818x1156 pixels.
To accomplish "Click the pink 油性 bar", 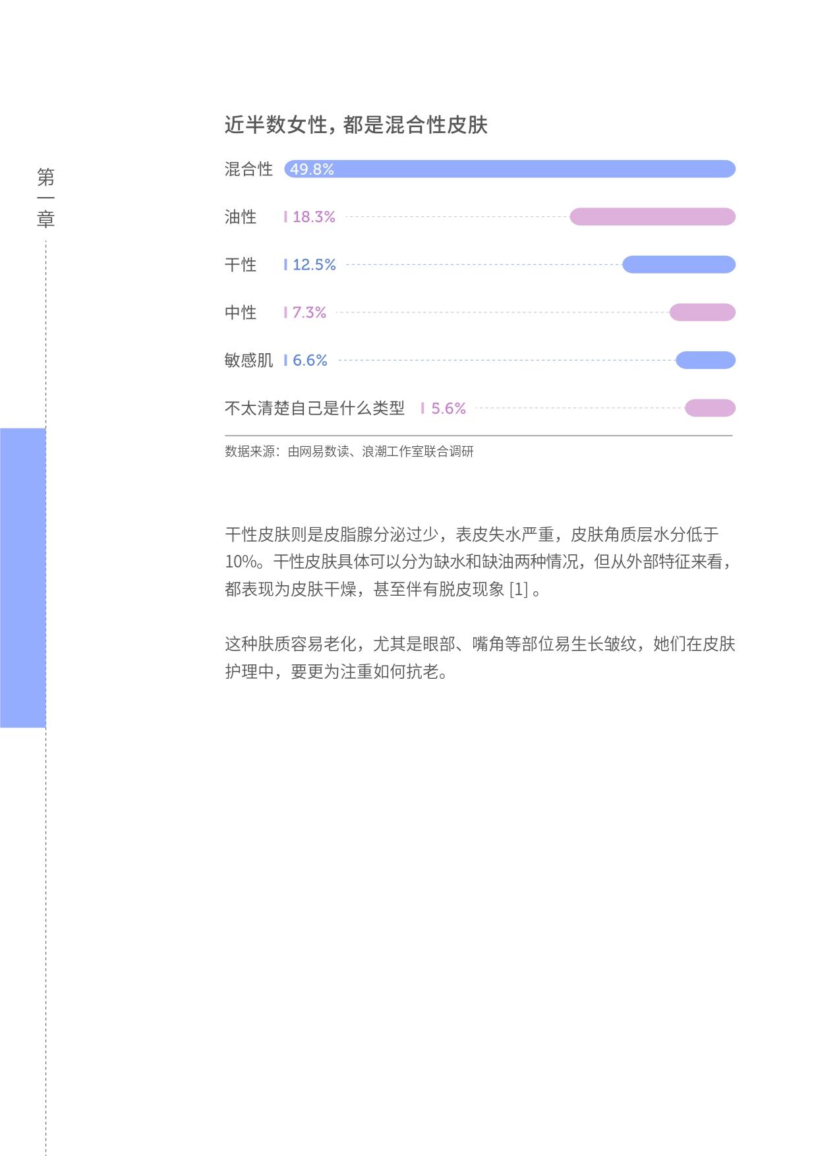I will (x=653, y=217).
